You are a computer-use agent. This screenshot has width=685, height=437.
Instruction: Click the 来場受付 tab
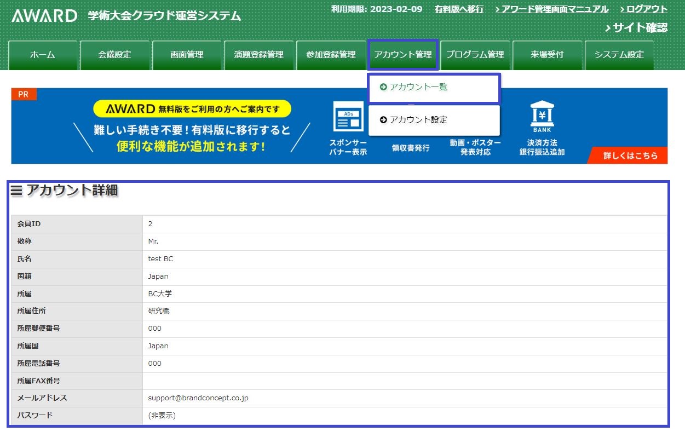[547, 55]
